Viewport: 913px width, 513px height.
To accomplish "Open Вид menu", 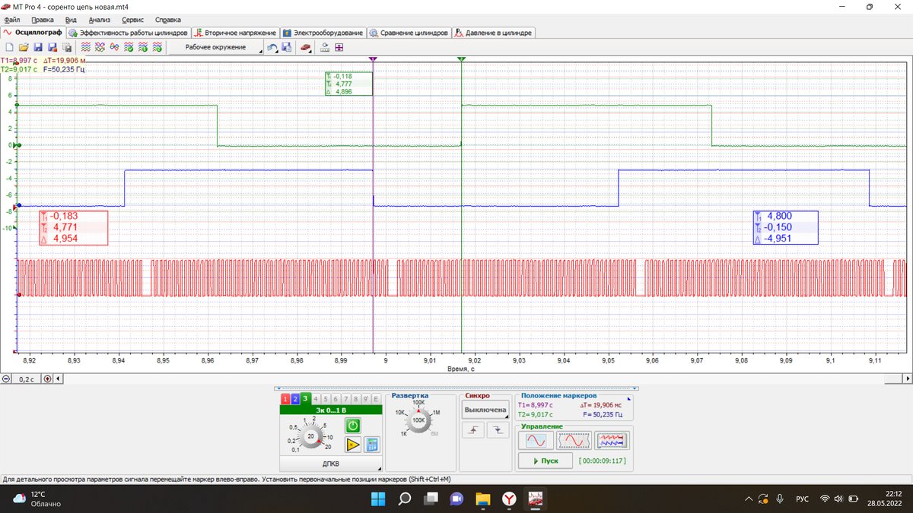I will click(71, 20).
